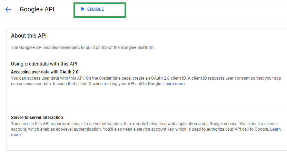The height and width of the screenshot is (152, 287).
Task: Click the divider line above Server-to-server interaction
Action: (x=147, y=109)
